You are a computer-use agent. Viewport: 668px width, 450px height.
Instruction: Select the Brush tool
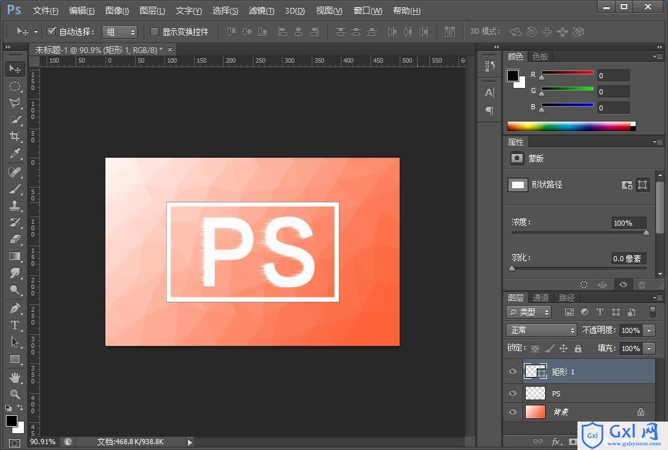pos(15,189)
